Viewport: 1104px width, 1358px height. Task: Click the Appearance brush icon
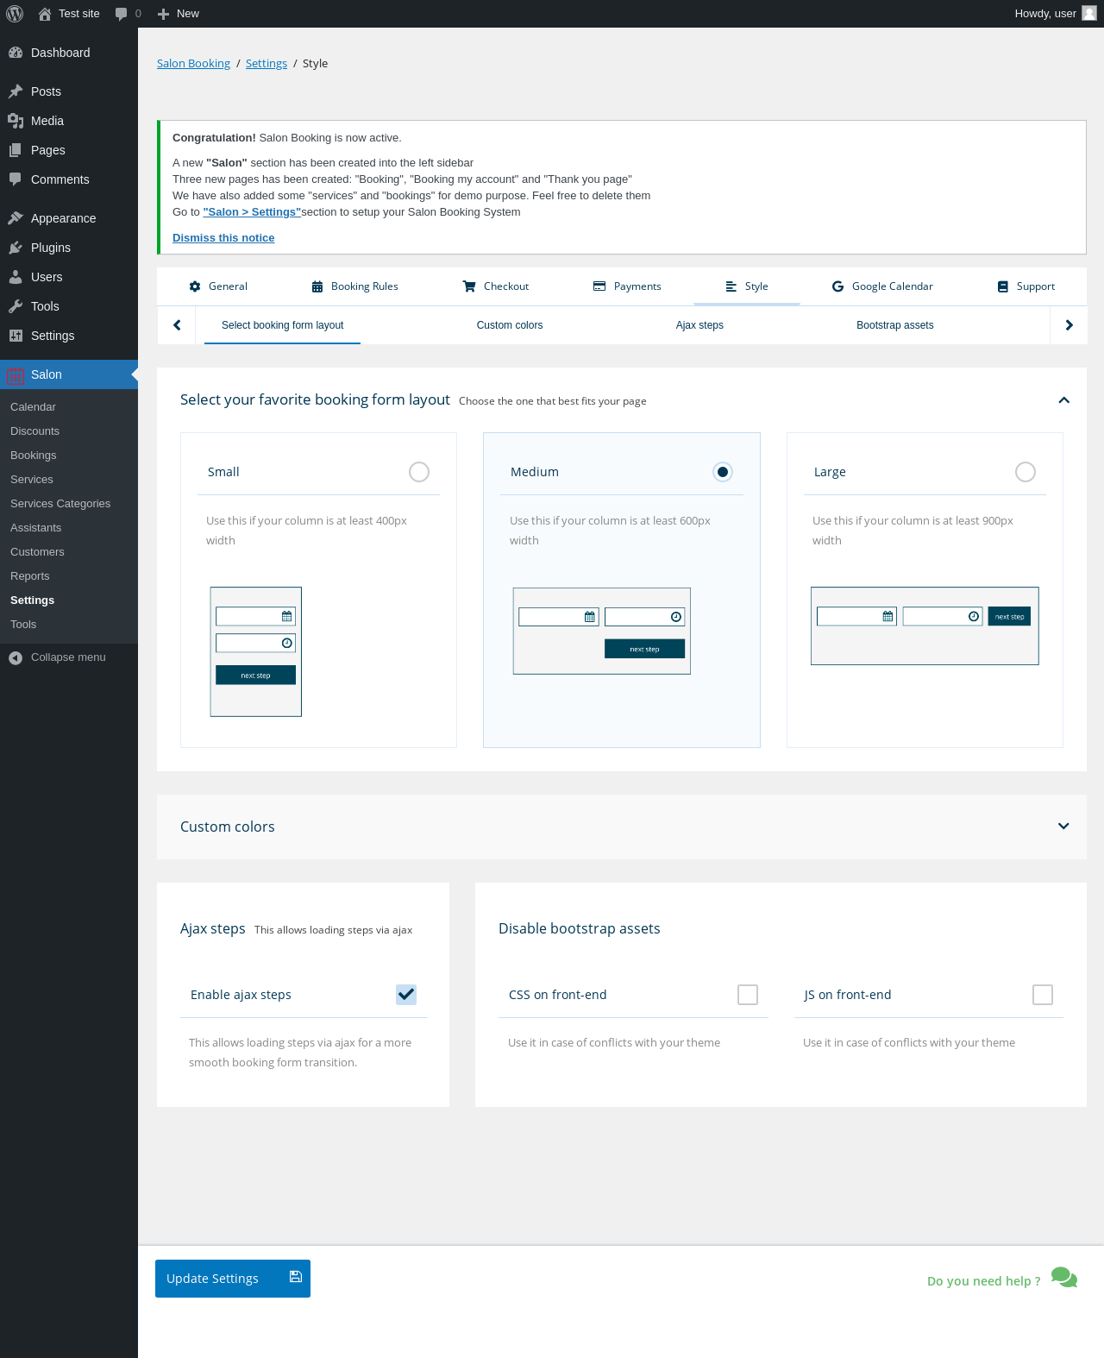[16, 218]
